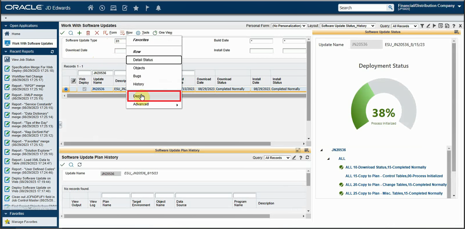The height and width of the screenshot is (229, 465).
Task: Open the chart watchlist icon
Action: click(x=113, y=8)
